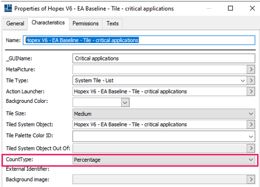
Task: Click into the Name input field
Action: 139,40
